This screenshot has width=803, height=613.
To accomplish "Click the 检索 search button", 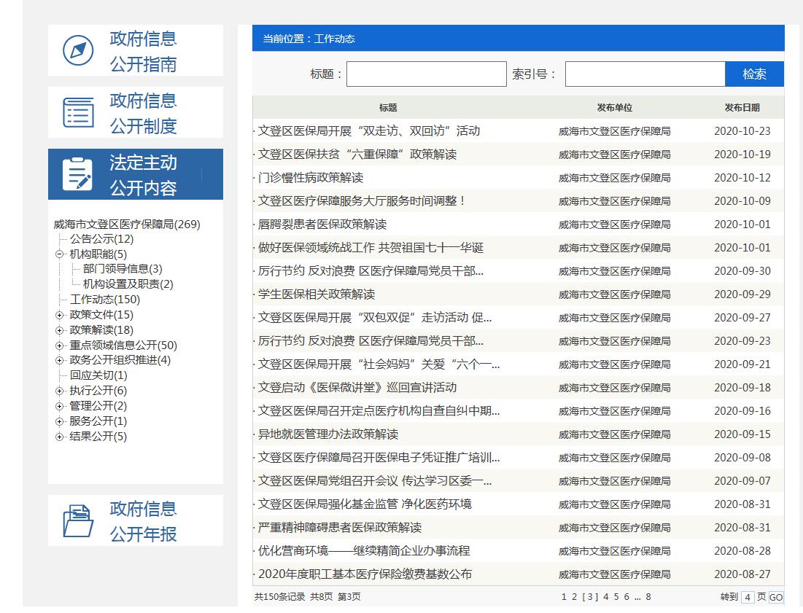I will (x=754, y=74).
